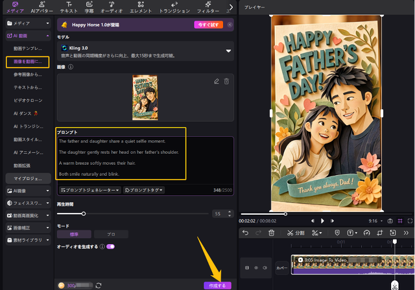Expand the 画像補正 sidebar section
This screenshot has width=415, height=290.
[28, 228]
